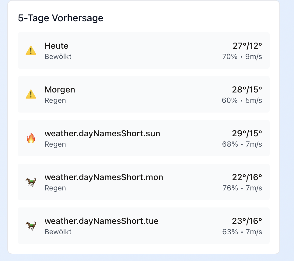Click the 76% • 7m/s humidity and wind text
294x261 pixels.
[242, 188]
